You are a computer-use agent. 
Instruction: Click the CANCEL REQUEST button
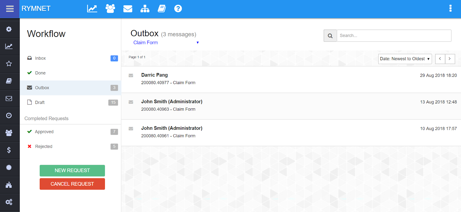point(72,184)
